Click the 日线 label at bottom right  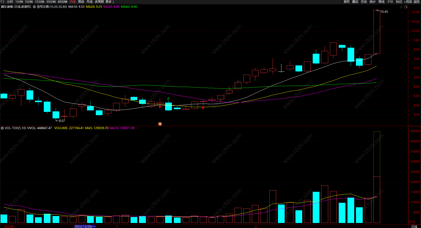tap(414, 227)
